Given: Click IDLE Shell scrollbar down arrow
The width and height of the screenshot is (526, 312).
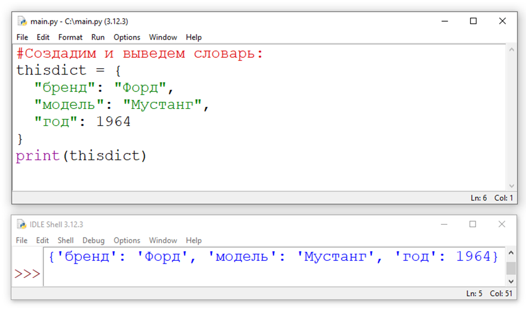Looking at the screenshot, I should 511,281.
